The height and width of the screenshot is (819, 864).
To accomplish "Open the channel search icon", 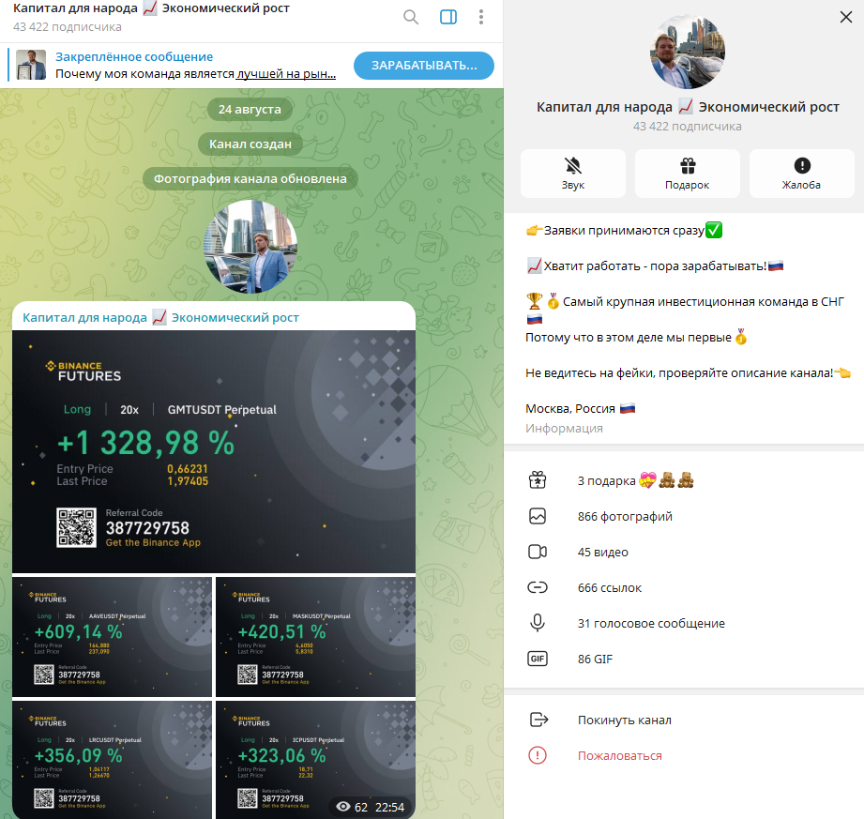I will pyautogui.click(x=411, y=17).
